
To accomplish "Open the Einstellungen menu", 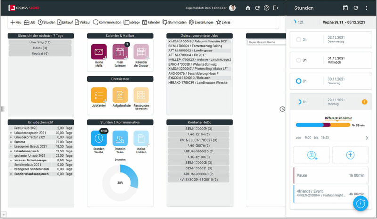I will tap(202, 22).
